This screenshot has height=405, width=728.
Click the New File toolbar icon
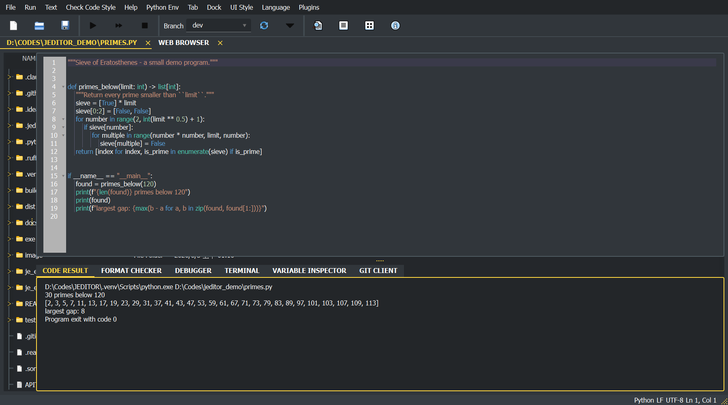[13, 26]
